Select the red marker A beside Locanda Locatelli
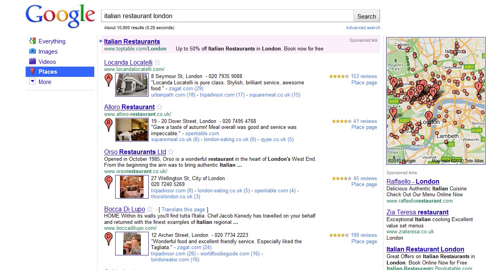Screen dimensions: 499x270 pos(108,80)
